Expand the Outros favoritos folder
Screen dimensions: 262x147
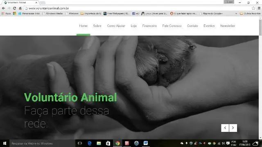(x=250, y=13)
